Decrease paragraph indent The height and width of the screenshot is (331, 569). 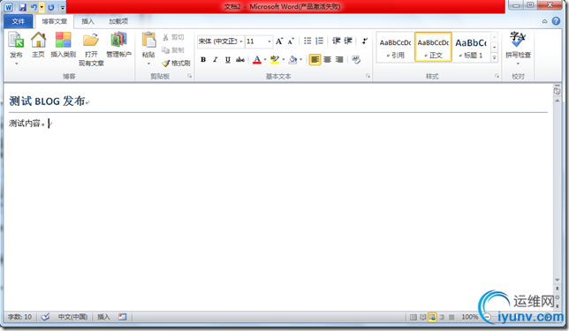[x=337, y=41]
